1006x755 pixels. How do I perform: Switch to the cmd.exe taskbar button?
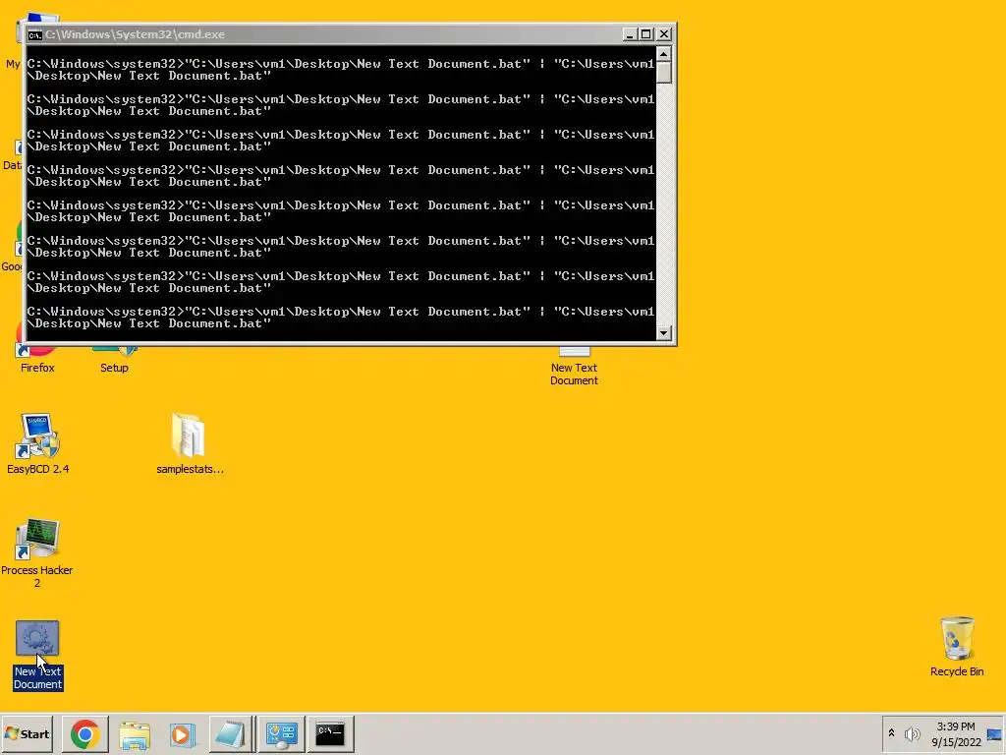[330, 733]
